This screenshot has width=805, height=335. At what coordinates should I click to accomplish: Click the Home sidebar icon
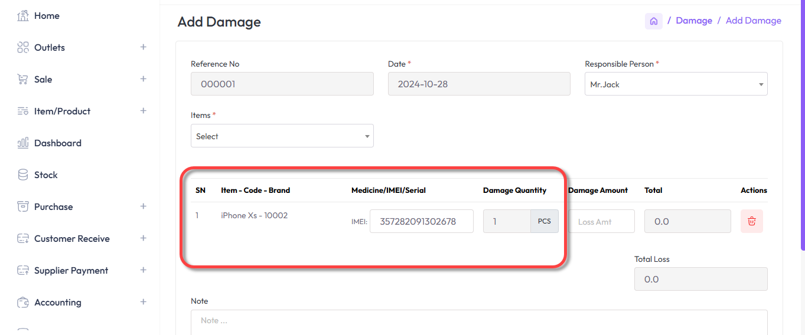point(23,16)
